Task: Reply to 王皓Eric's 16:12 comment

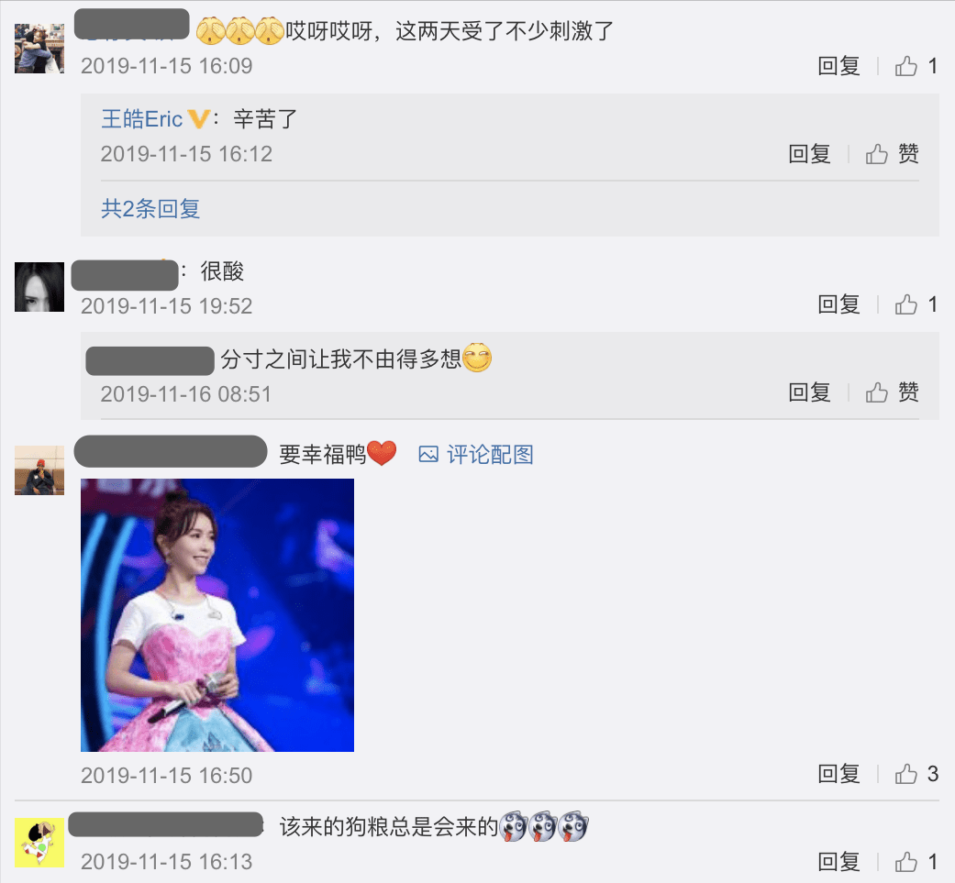Action: tap(809, 154)
